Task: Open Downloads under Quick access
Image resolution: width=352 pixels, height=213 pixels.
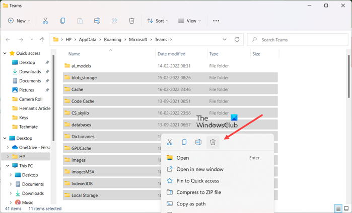Action: [x=30, y=72]
